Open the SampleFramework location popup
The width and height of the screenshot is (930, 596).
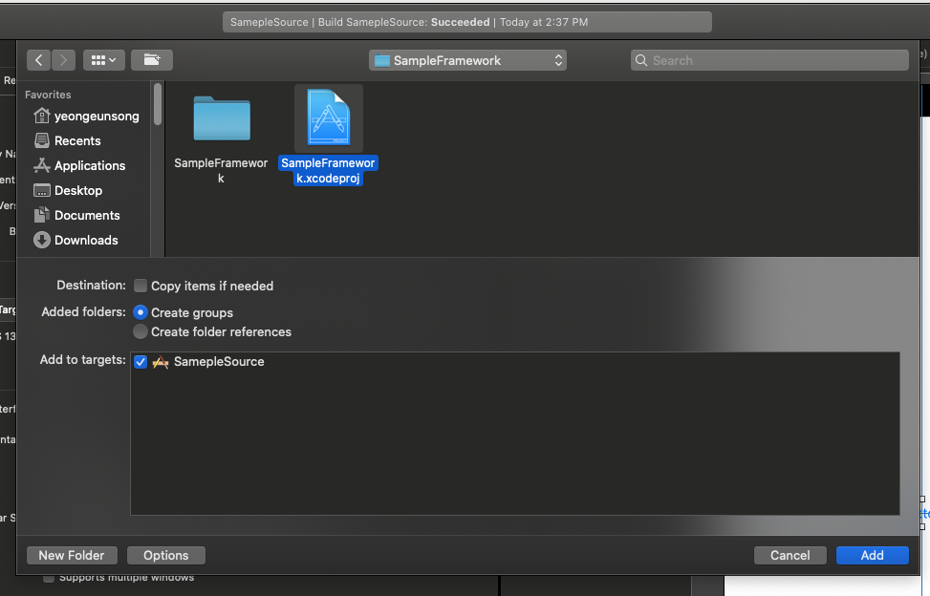(x=467, y=60)
